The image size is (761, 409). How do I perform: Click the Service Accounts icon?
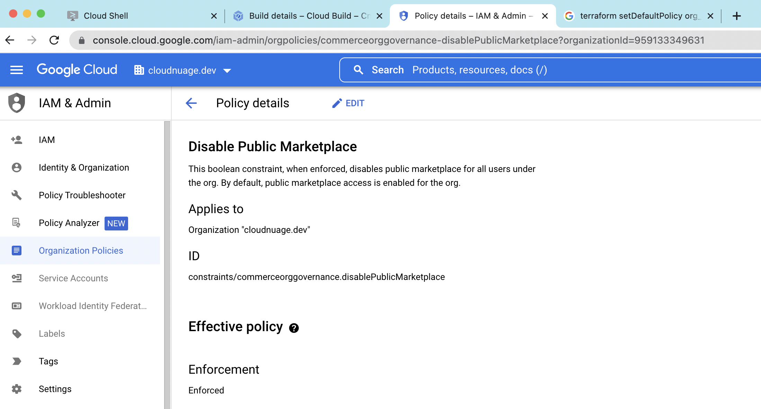pos(16,278)
